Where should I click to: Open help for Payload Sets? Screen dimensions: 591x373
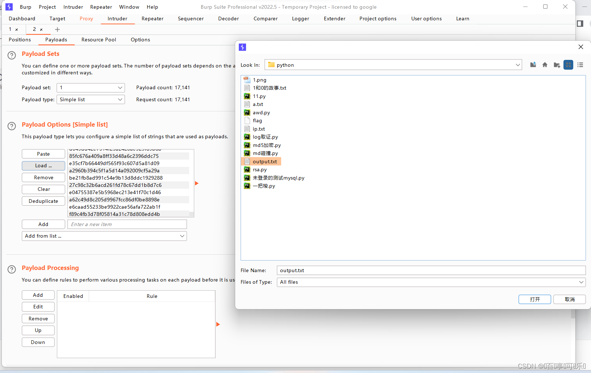pyautogui.click(x=12, y=55)
